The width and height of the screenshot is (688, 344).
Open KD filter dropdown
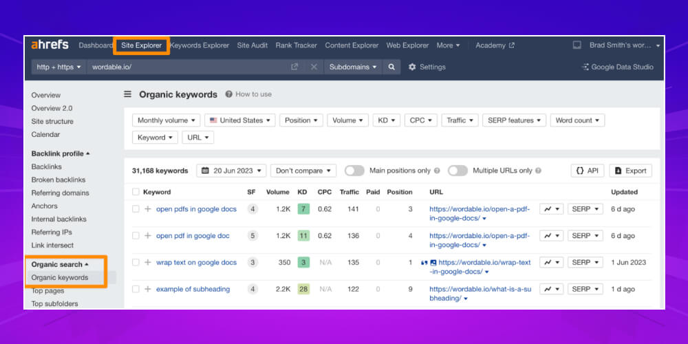(387, 120)
